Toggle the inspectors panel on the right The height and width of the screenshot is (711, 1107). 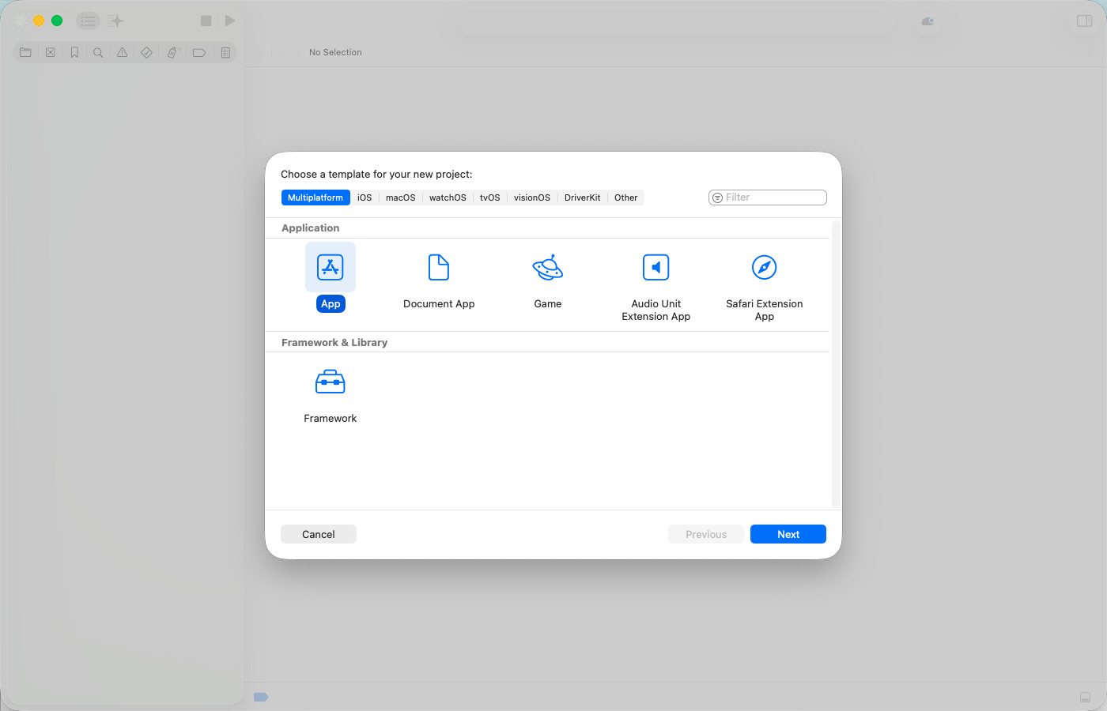click(1084, 21)
